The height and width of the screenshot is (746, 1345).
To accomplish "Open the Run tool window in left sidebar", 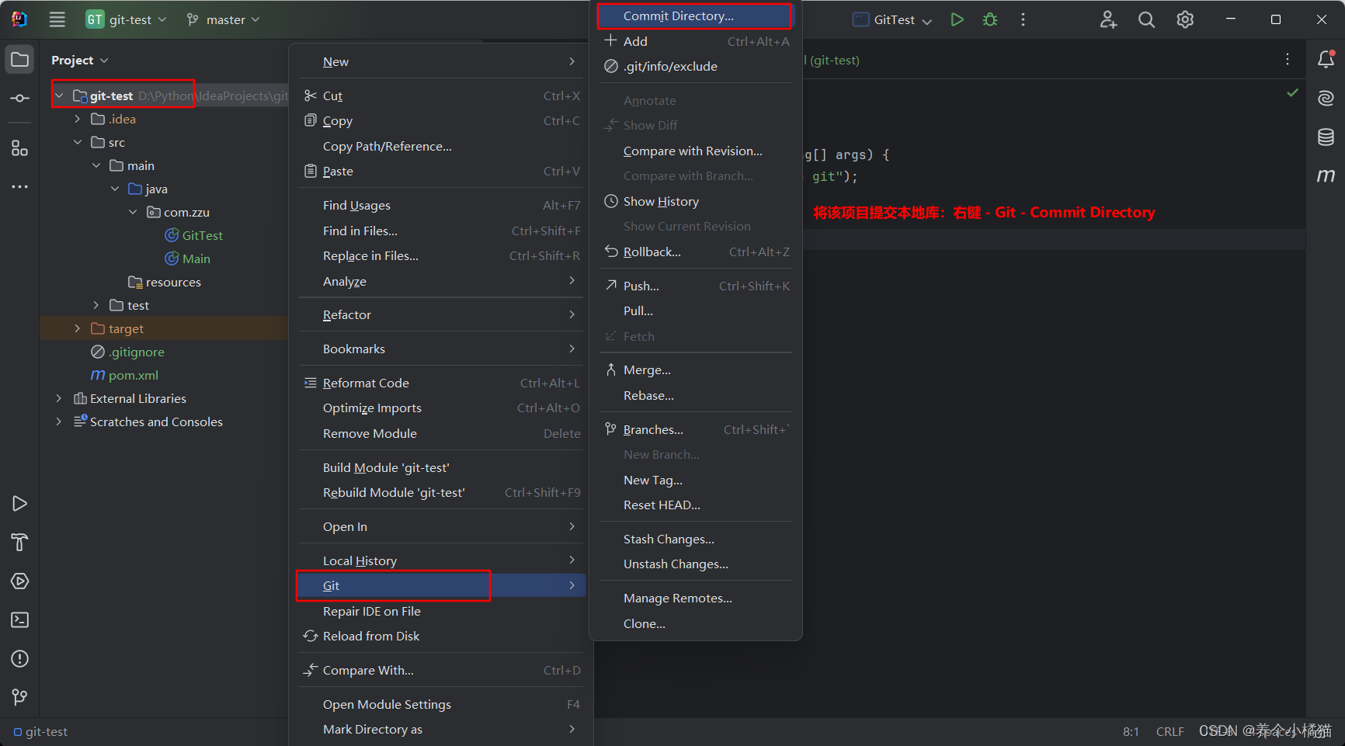I will tap(20, 504).
